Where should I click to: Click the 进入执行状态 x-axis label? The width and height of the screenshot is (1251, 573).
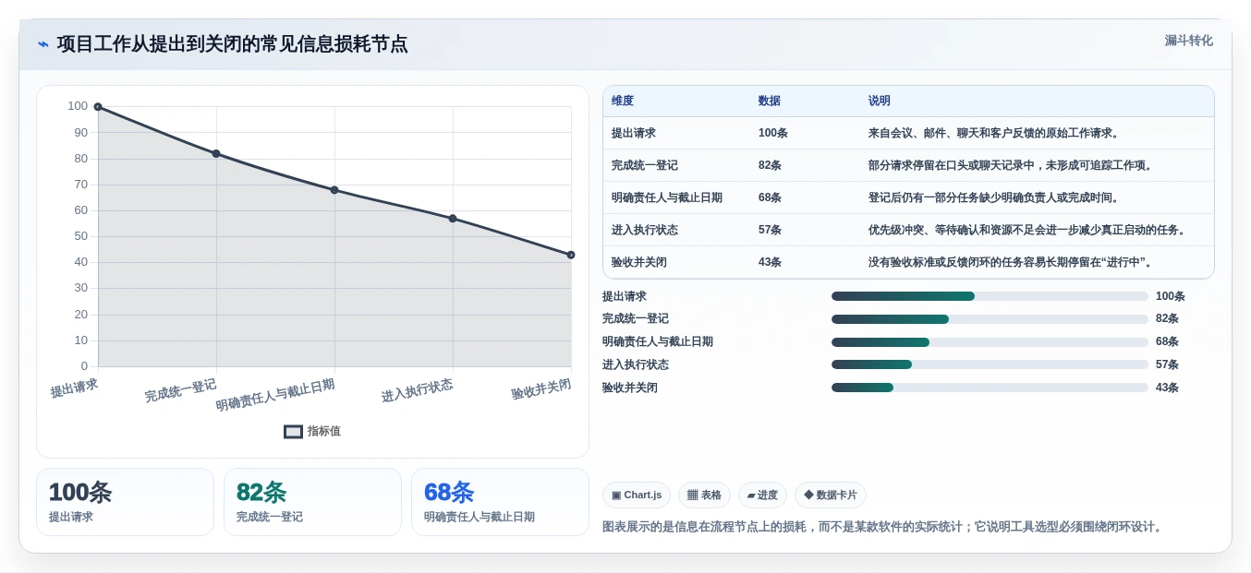point(418,391)
